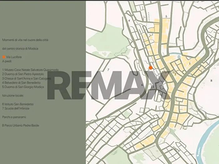This screenshot has width=219, height=164.
Task: Click map number 3 on the dark church block
Action: coord(153,87)
